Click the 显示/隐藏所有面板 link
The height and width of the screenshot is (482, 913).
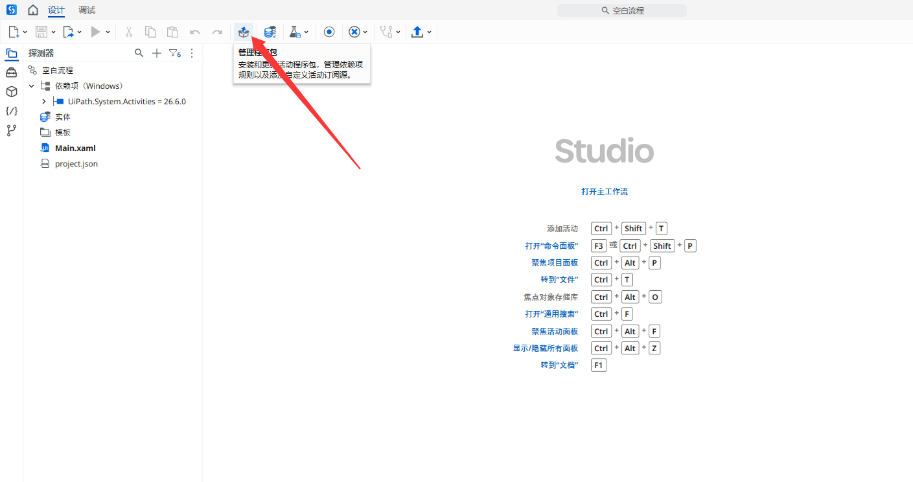546,348
